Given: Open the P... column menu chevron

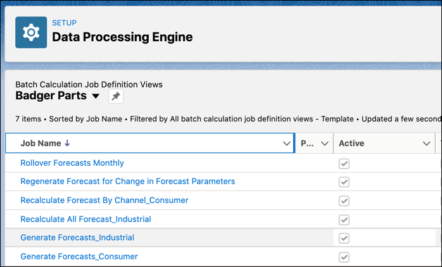Looking at the screenshot, I should [325, 144].
